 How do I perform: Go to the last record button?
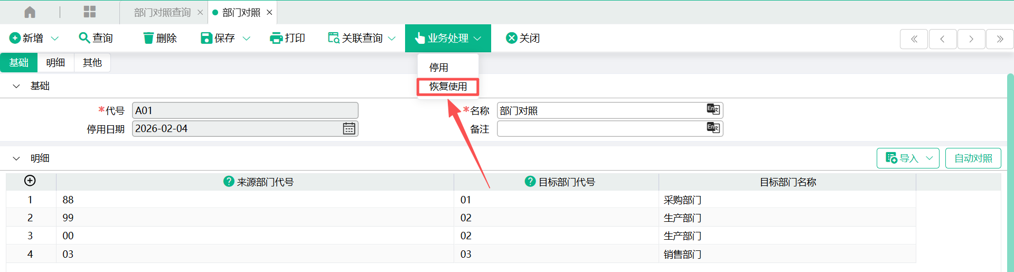1000,39
